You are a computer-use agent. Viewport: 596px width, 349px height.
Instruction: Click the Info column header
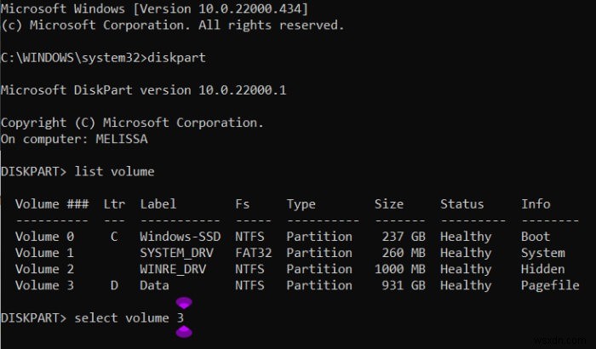pyautogui.click(x=536, y=204)
